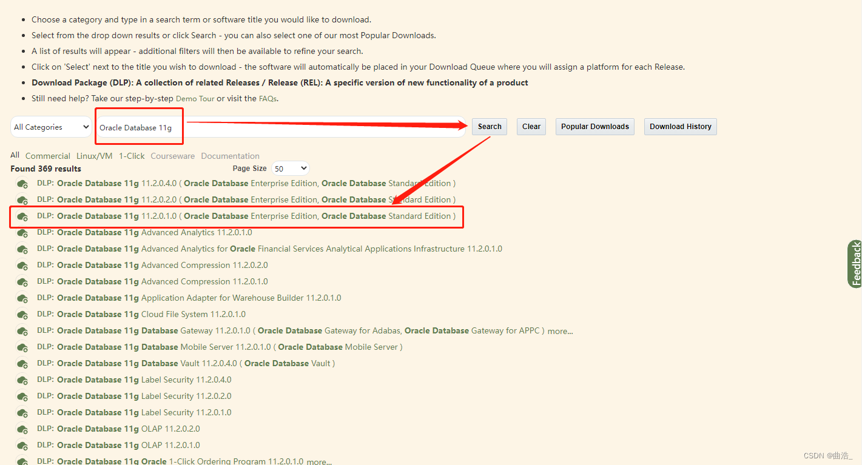Open Download History
Image resolution: width=862 pixels, height=465 pixels.
click(x=681, y=127)
